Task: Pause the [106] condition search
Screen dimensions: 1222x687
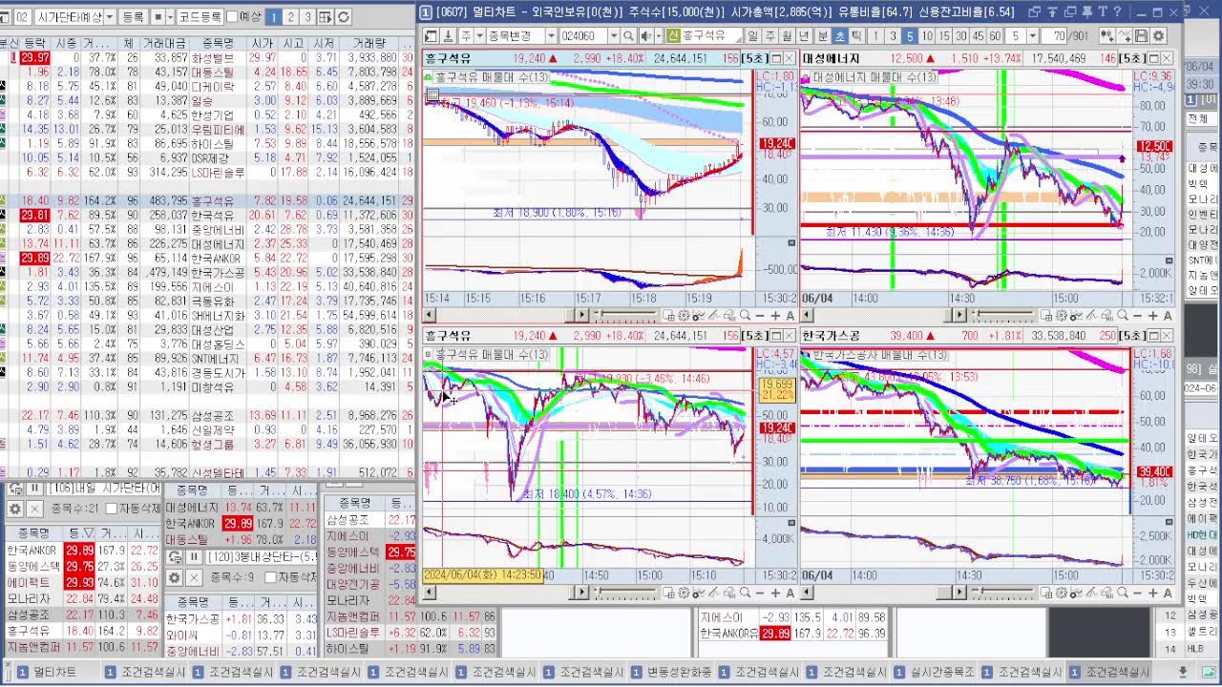Action: pyautogui.click(x=34, y=489)
